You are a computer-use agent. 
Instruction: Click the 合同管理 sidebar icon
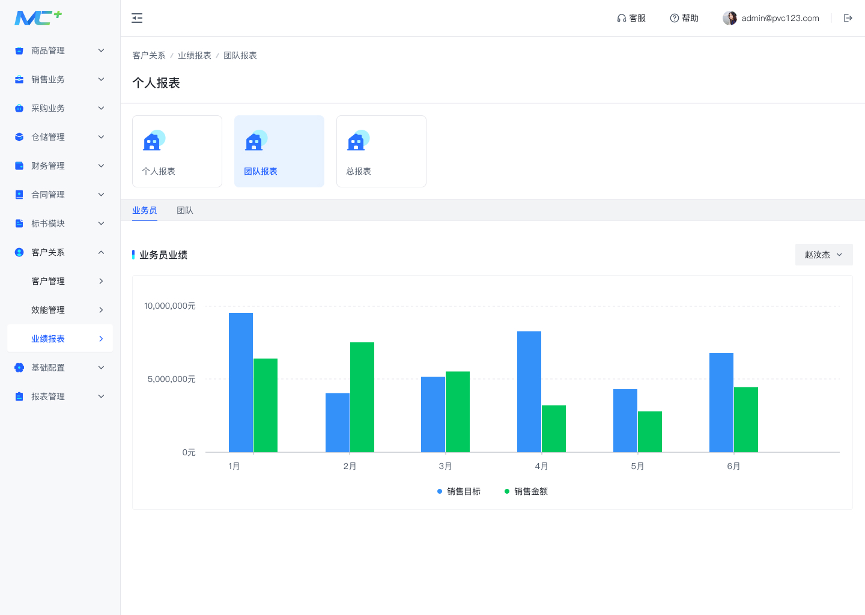(x=19, y=195)
